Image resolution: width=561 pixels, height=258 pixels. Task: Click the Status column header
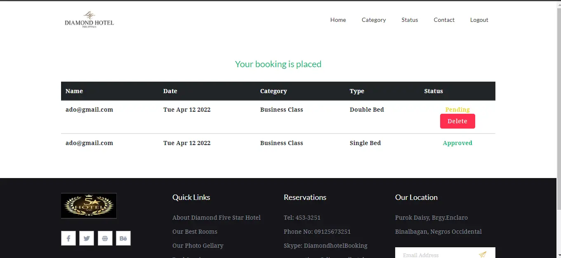(x=434, y=91)
